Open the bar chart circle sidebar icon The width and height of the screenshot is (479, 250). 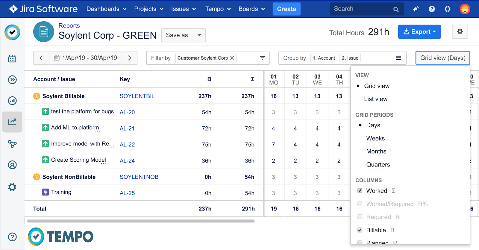pos(12,101)
